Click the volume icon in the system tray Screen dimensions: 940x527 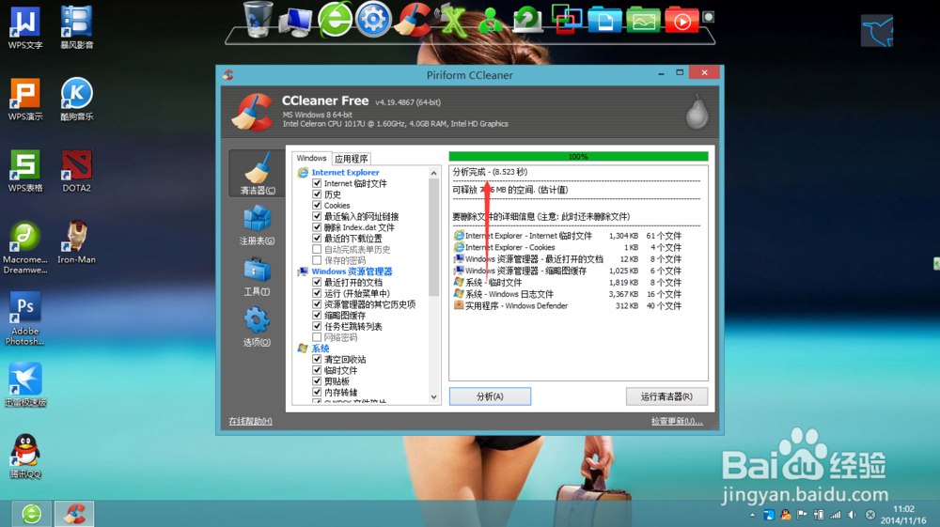point(853,515)
